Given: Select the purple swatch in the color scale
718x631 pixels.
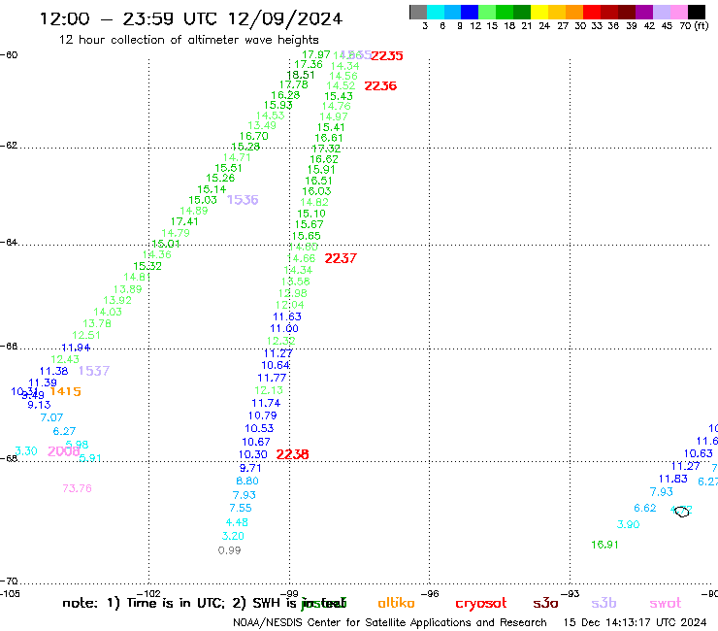Looking at the screenshot, I should click(644, 12).
